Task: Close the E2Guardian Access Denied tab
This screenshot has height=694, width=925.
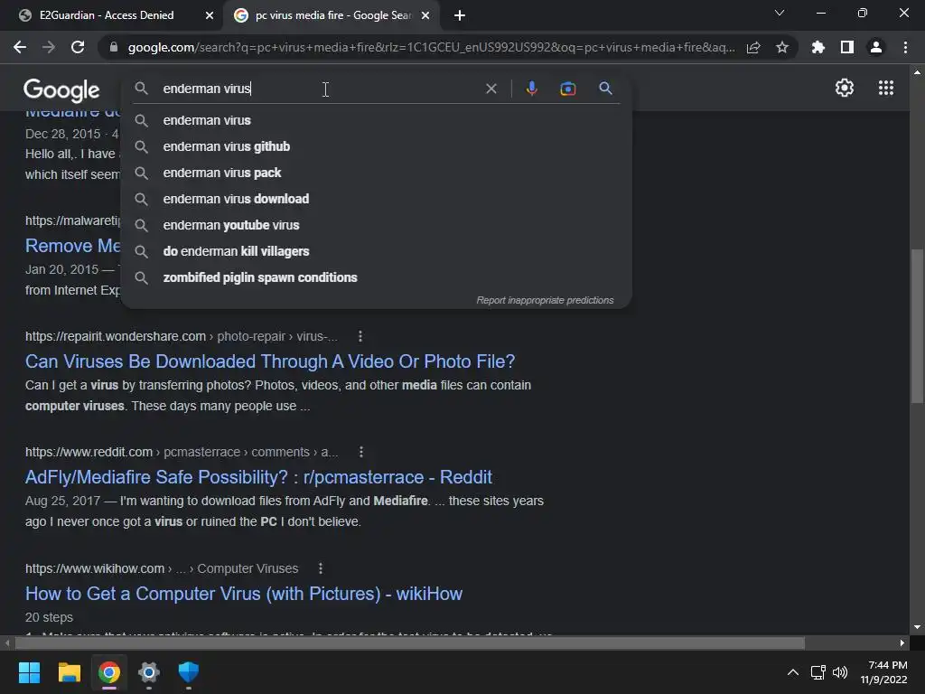Action: pyautogui.click(x=210, y=15)
